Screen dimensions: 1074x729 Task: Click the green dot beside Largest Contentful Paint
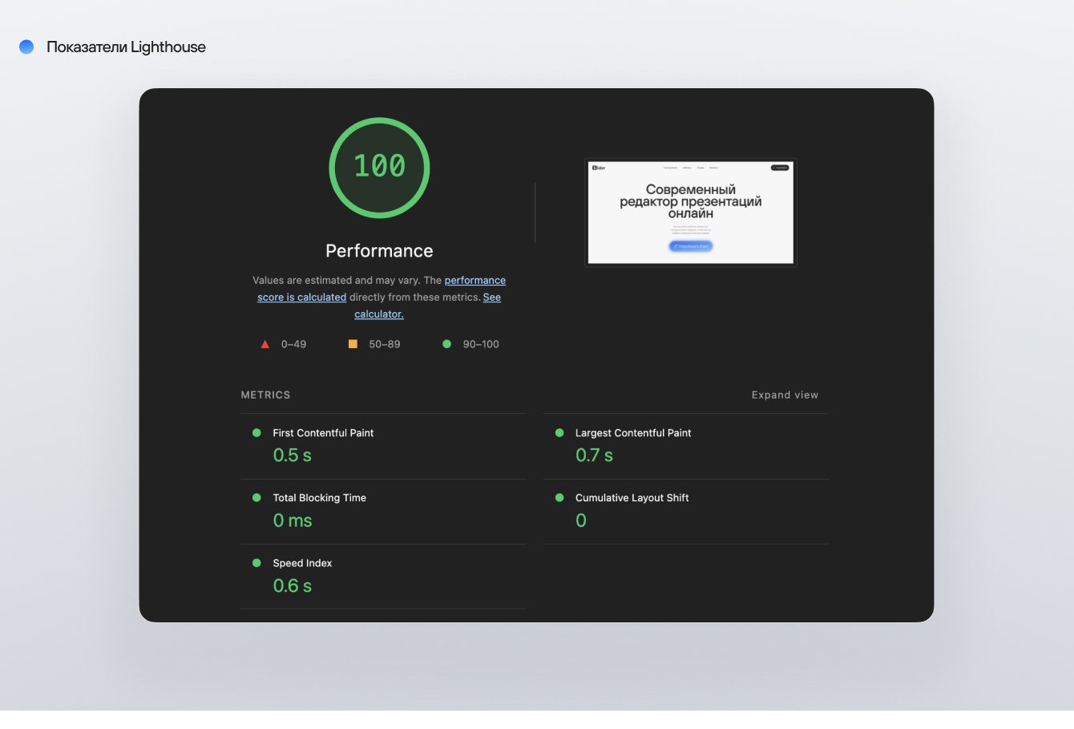pyautogui.click(x=559, y=432)
